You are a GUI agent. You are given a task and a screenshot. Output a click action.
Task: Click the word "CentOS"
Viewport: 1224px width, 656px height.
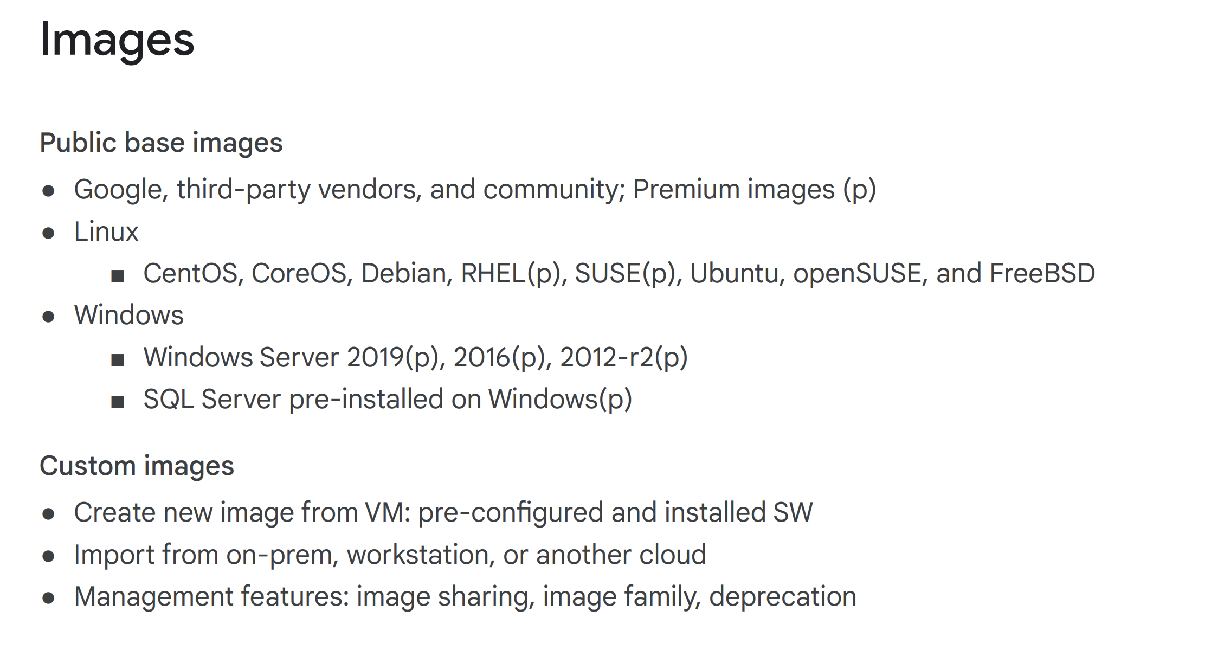(190, 273)
